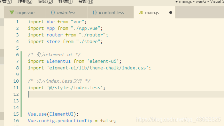Viewport: 224px width, 126px height.
Task: Click the Vue icon on the Login.vue tab
Action: (12, 12)
